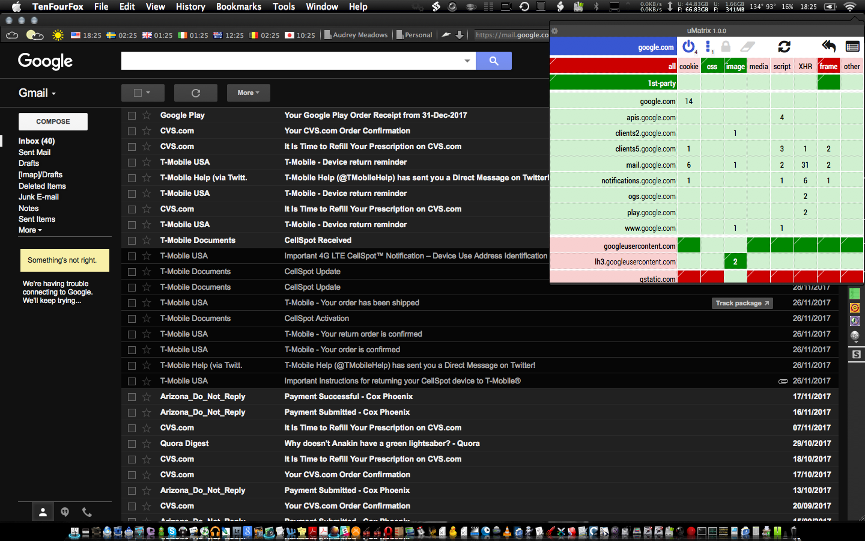Open uMatrix settings gear icon

pyautogui.click(x=554, y=31)
